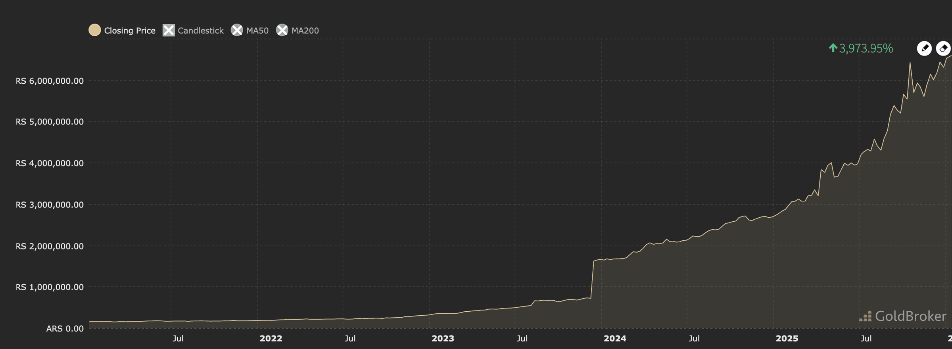Click the 3,973.95% change value
Screen dimensions: 952x349
coord(866,48)
